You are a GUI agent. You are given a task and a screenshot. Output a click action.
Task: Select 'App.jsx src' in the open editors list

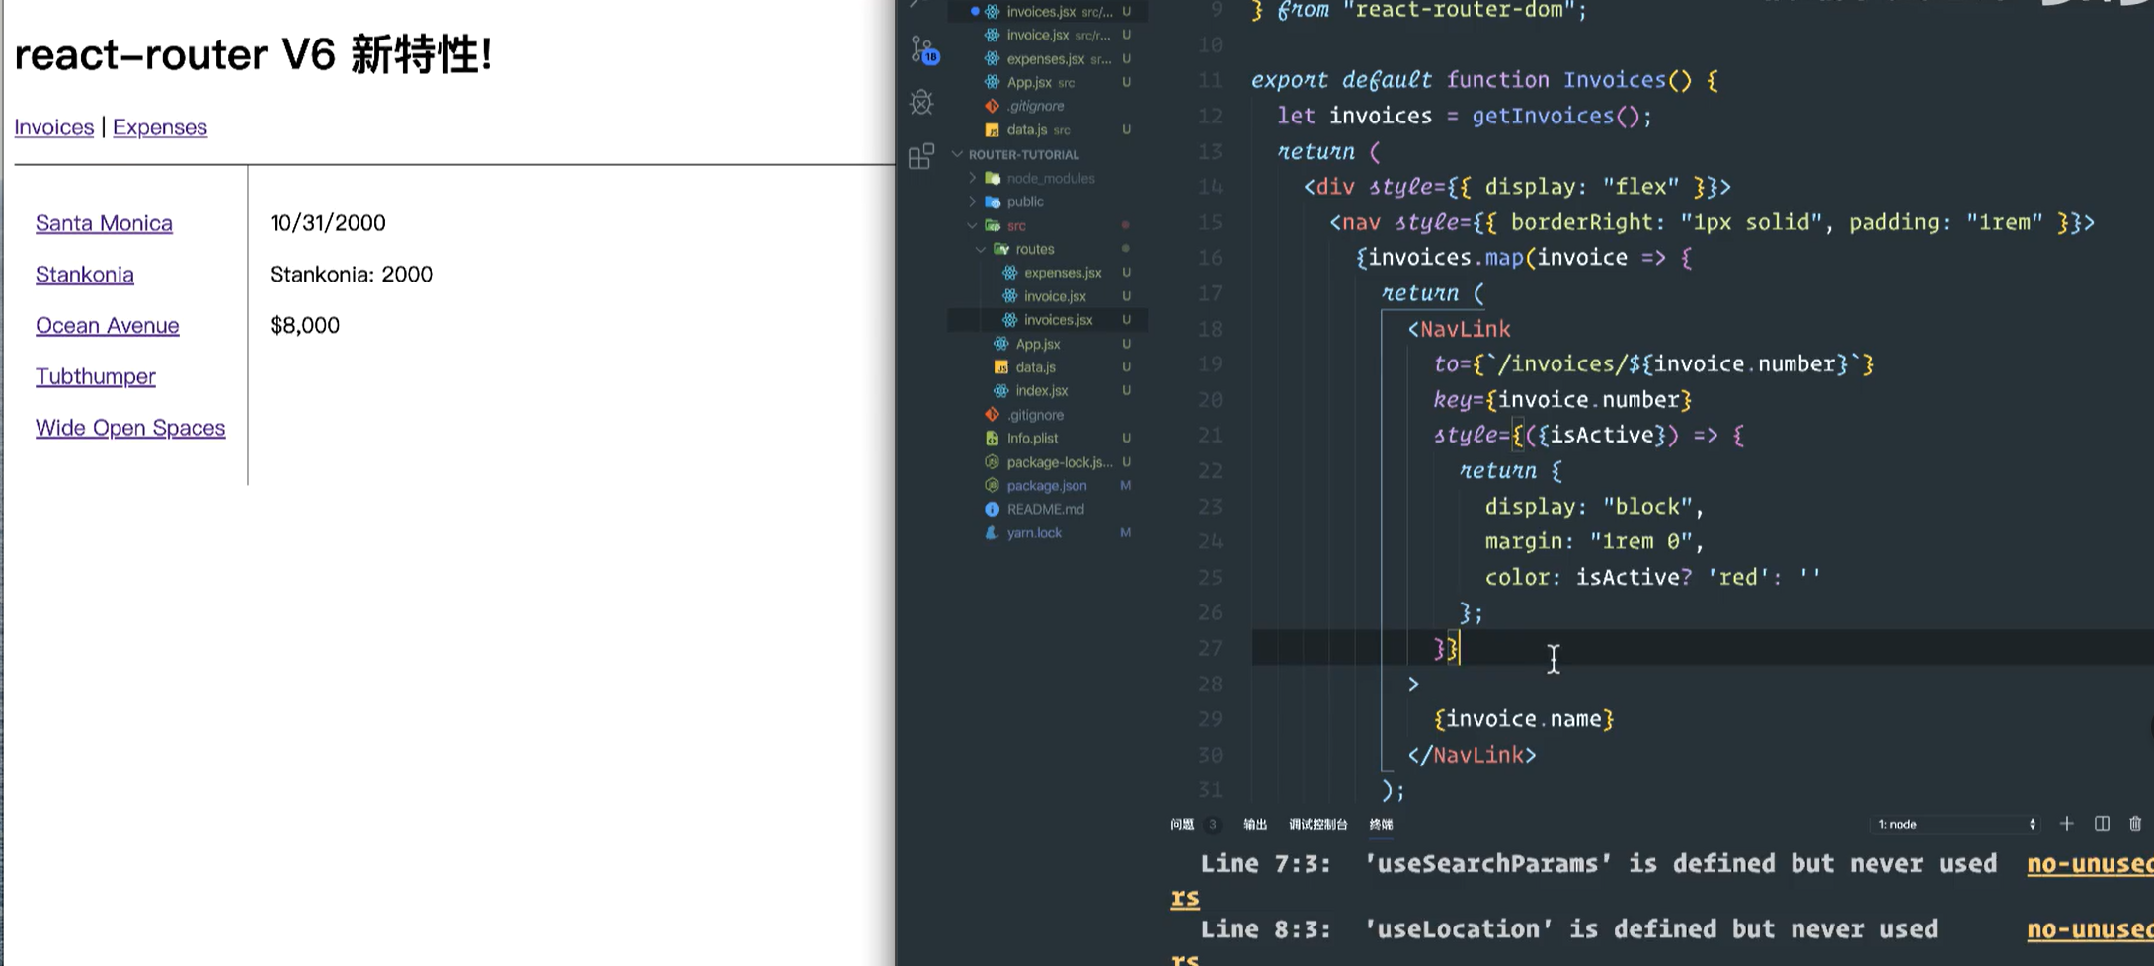[x=1047, y=83]
